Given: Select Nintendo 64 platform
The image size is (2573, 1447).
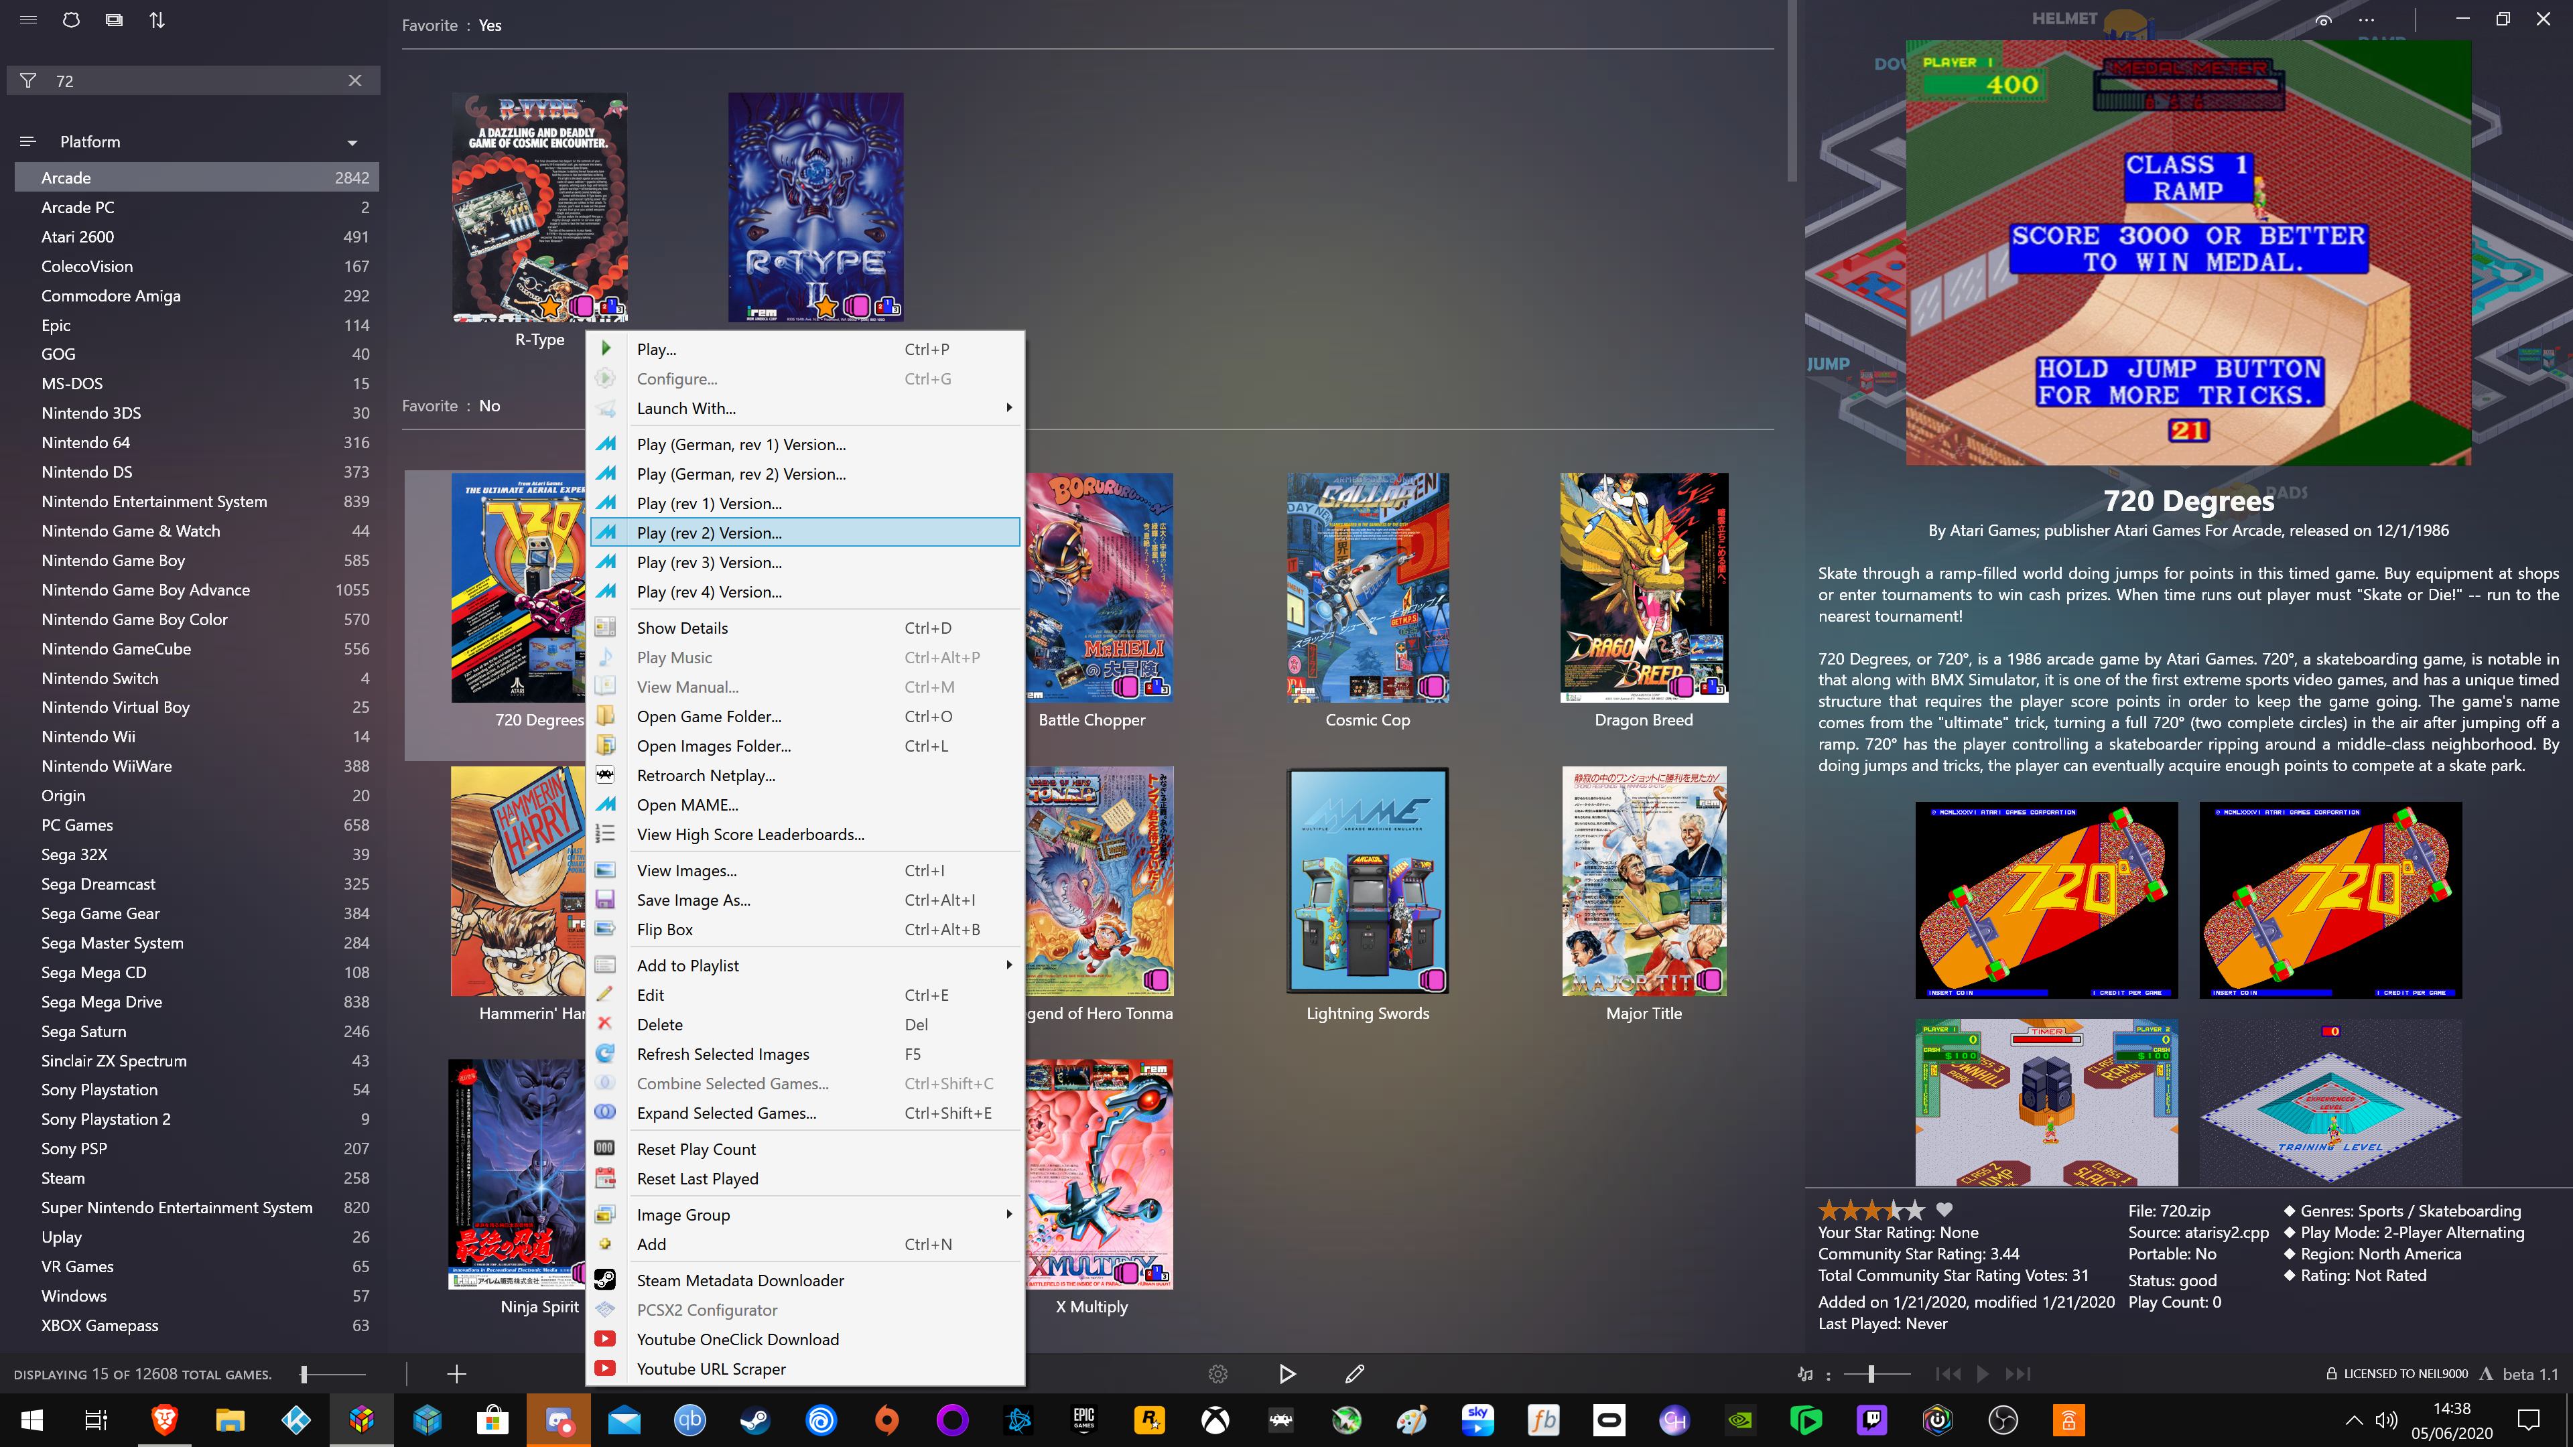Looking at the screenshot, I should coord(197,442).
